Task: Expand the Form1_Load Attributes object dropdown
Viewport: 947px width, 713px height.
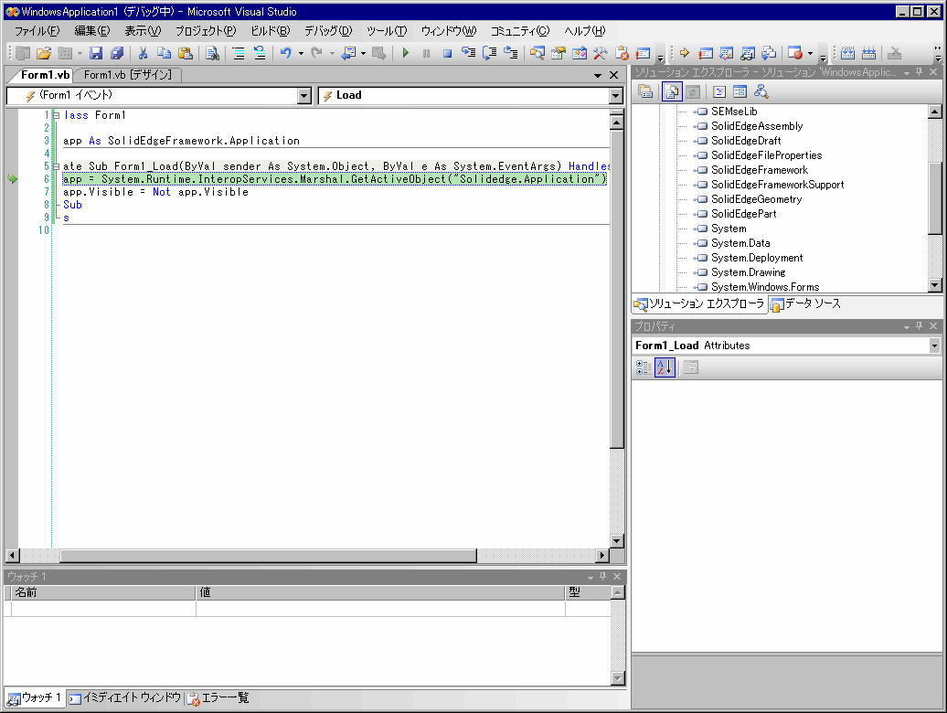Action: [x=933, y=346]
